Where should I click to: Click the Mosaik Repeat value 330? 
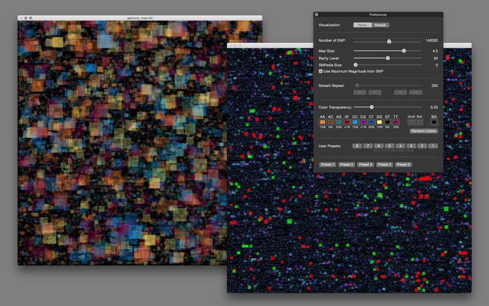coord(435,86)
